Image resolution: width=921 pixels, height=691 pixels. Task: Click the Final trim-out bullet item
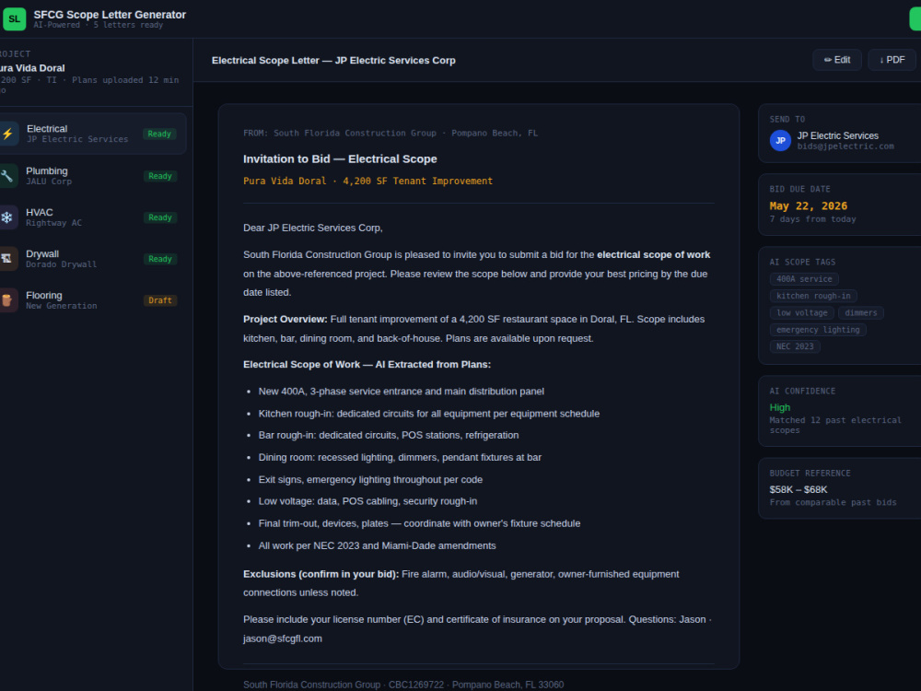point(419,523)
